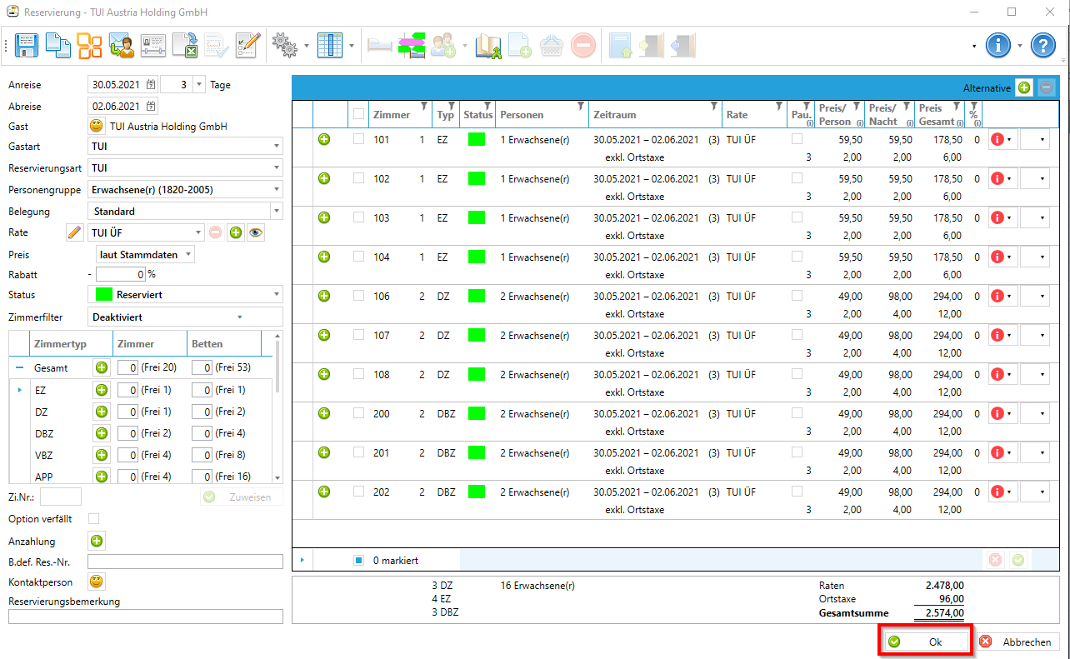
Task: Confirm reservation with Ok button
Action: tap(926, 642)
